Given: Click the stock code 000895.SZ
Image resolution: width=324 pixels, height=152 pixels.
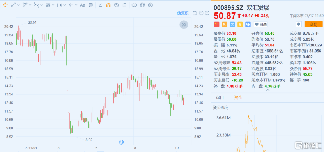Looking at the screenshot, I should coord(228,8).
